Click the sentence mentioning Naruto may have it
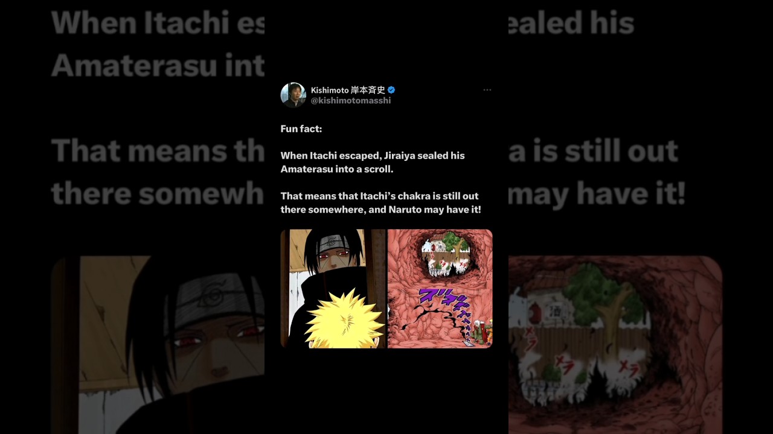This screenshot has height=434, width=773. 380,203
